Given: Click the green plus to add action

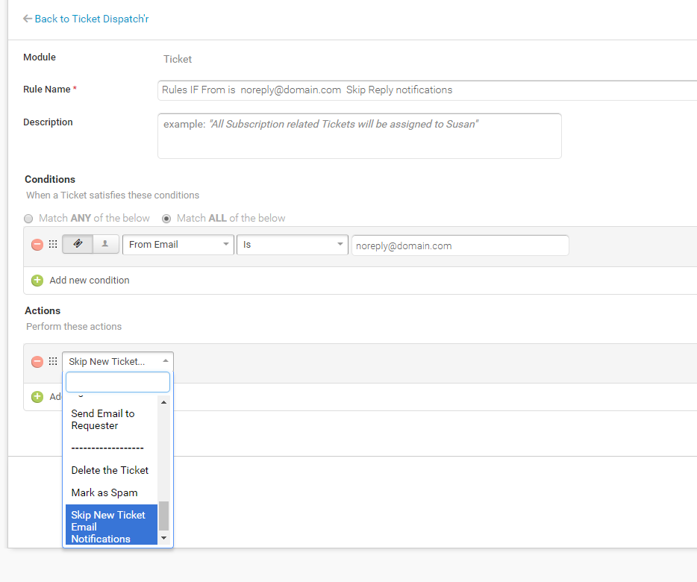Looking at the screenshot, I should [37, 397].
